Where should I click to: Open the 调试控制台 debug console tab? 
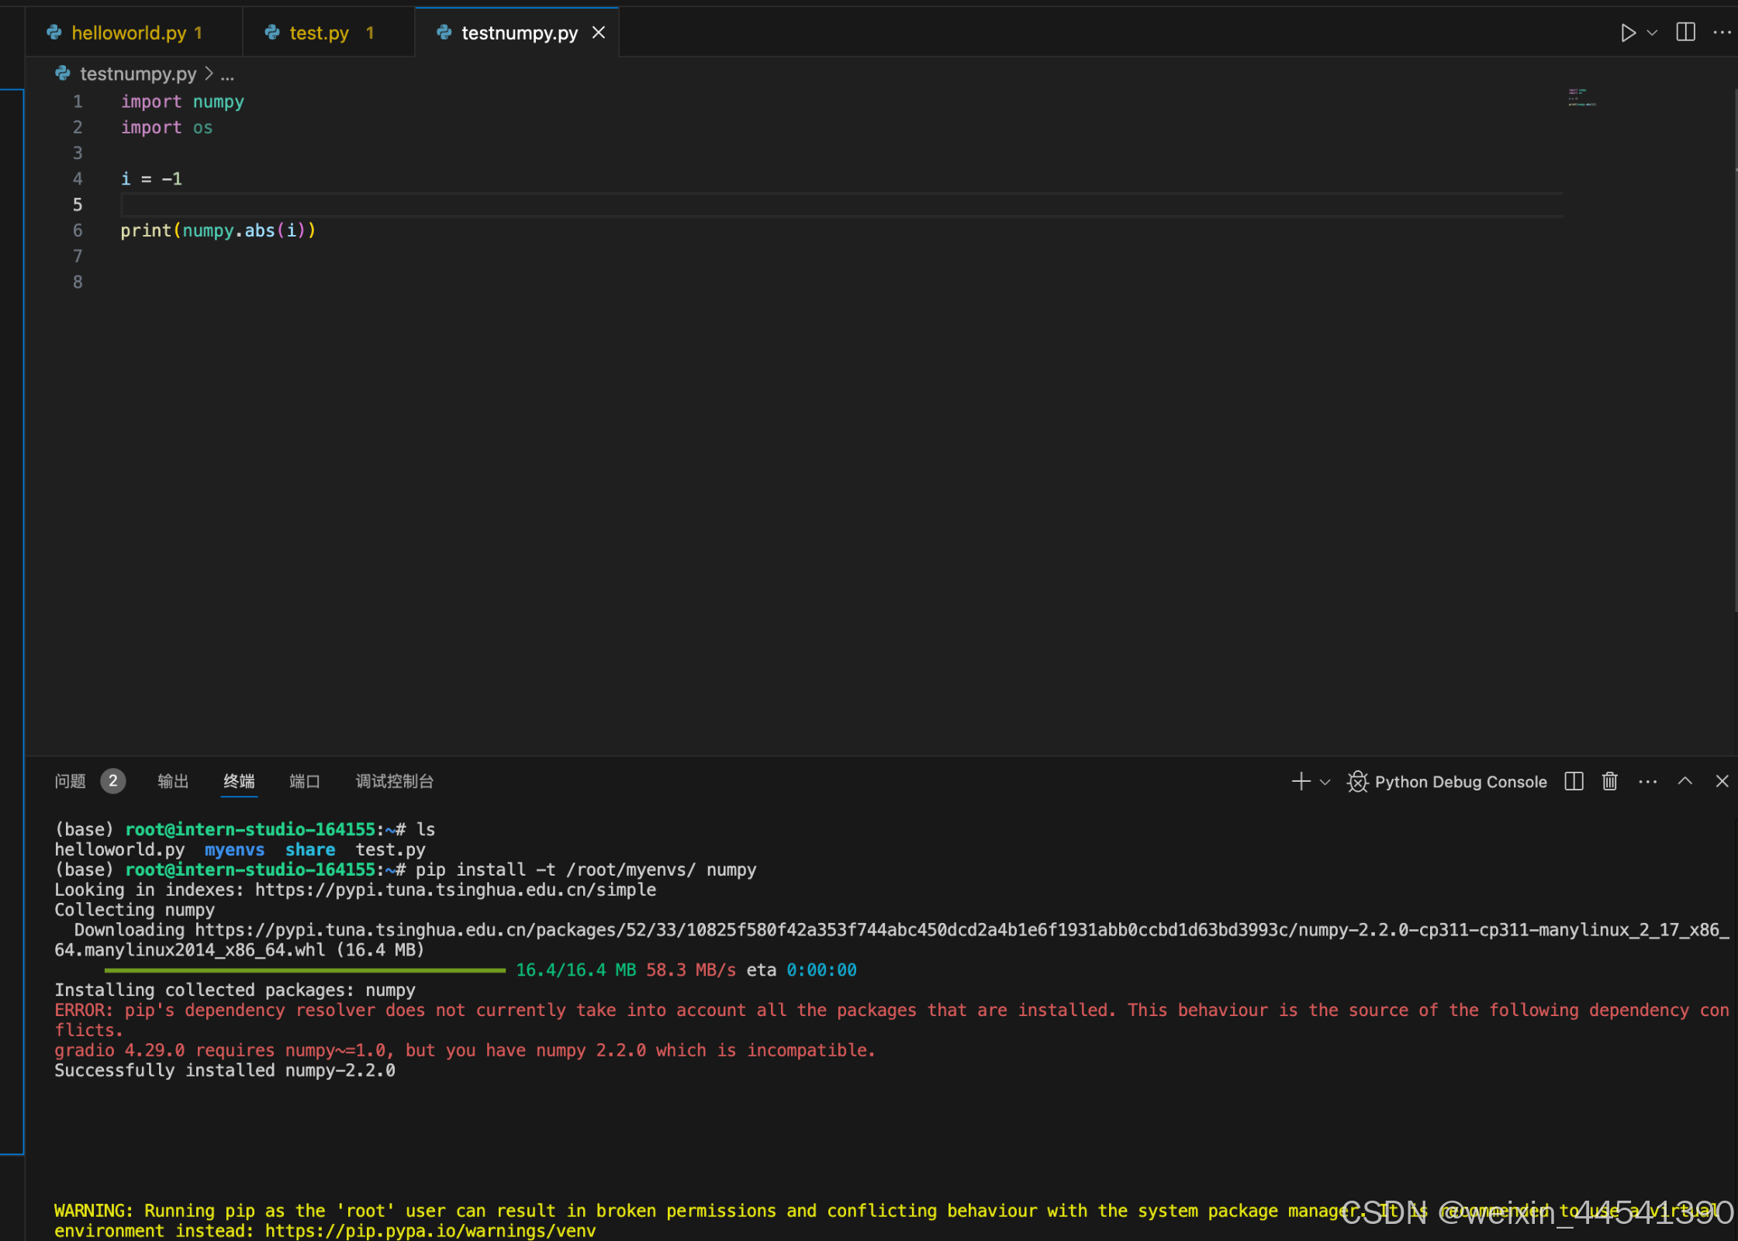tap(394, 781)
